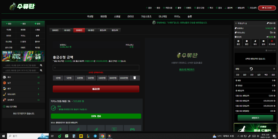This screenshot has width=278, height=139.
Task: Click the 출금규정 확인하기 link
Action: coord(186,69)
